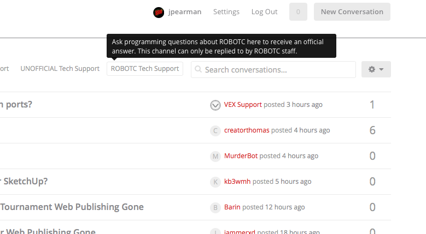Click reply count 1 on VEX Support row
The width and height of the screenshot is (426, 234).
tap(372, 105)
